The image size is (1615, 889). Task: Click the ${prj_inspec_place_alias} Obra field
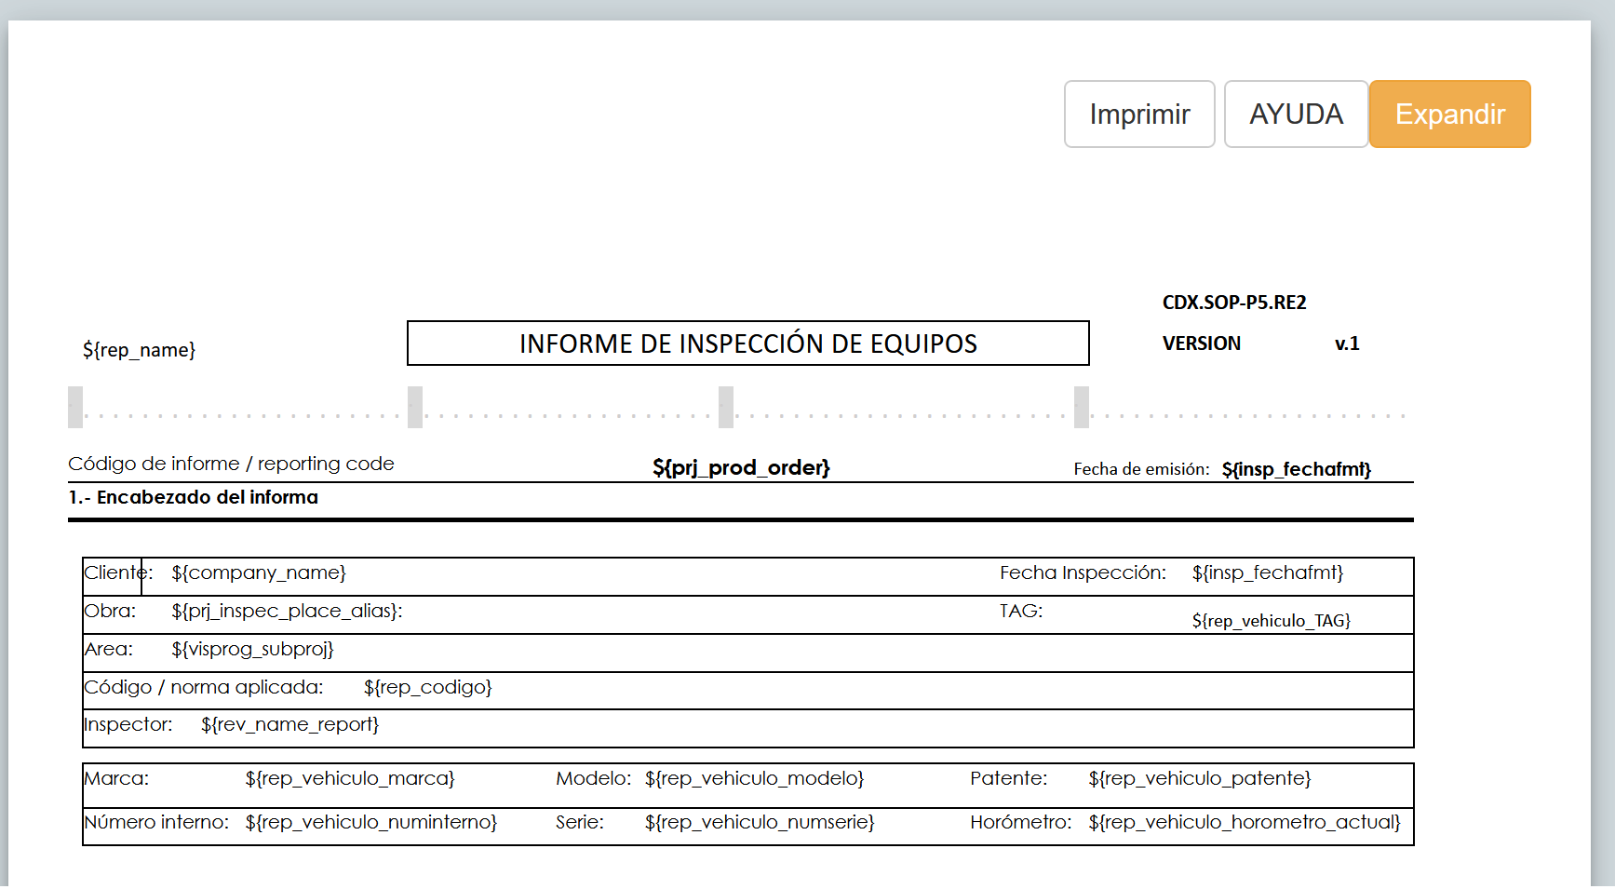pyautogui.click(x=287, y=611)
